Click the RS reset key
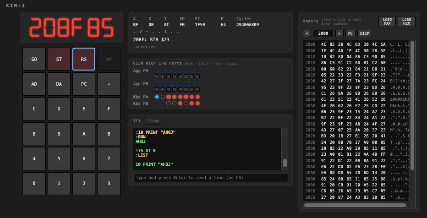This screenshot has height=218, width=427. point(84,59)
